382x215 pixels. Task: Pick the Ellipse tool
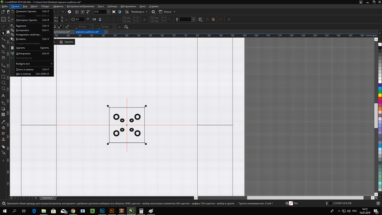3,83
